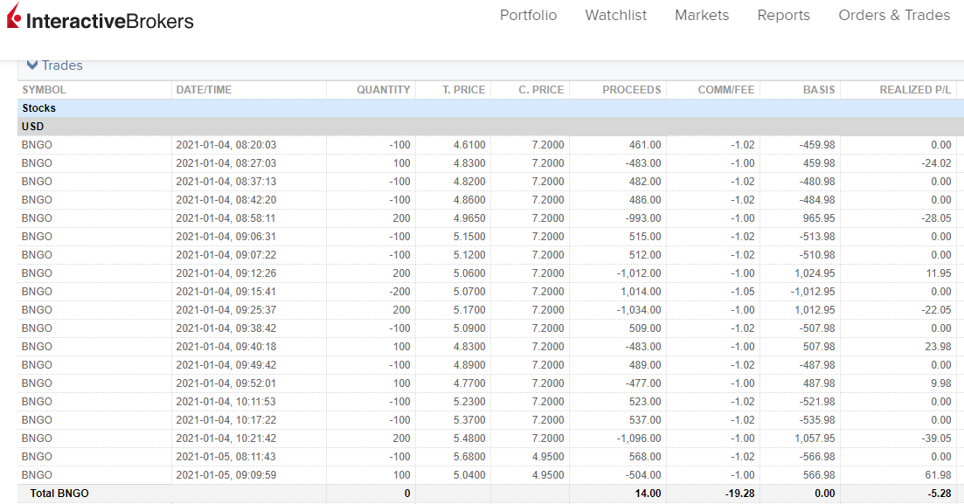Select trade timestamp 2021-01-04, 10:11:53

[226, 401]
